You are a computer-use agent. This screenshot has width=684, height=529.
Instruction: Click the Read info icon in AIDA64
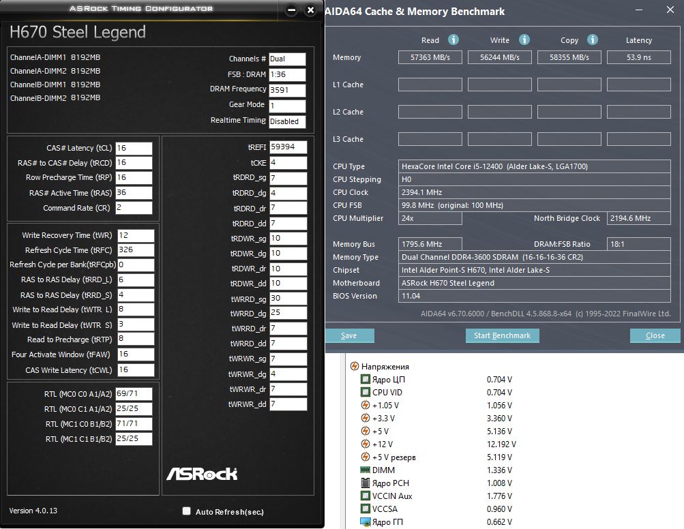click(453, 40)
